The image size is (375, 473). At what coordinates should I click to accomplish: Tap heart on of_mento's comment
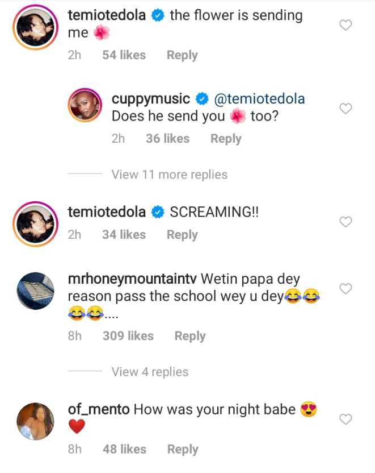pyautogui.click(x=345, y=419)
